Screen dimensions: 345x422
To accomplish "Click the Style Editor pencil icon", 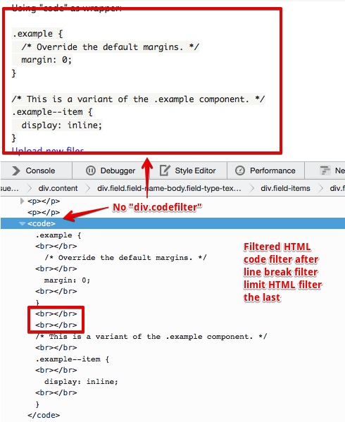I will point(165,170).
